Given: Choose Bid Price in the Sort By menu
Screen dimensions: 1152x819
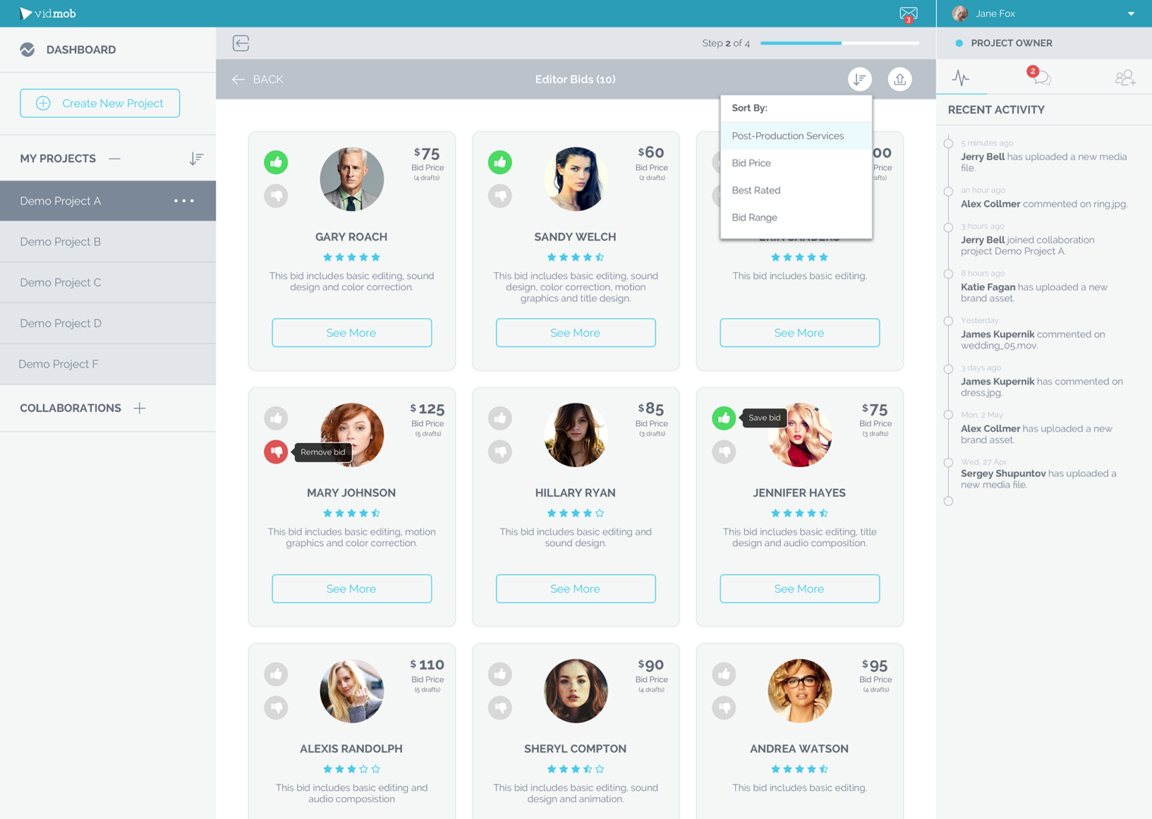Looking at the screenshot, I should point(751,162).
